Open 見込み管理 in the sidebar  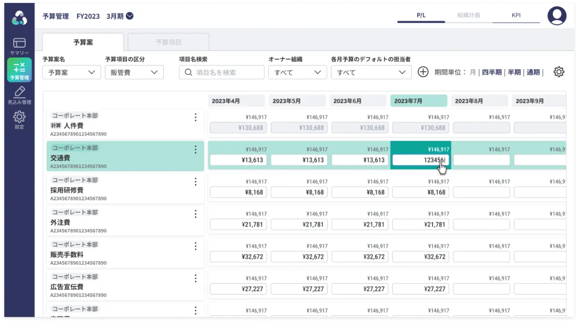point(19,95)
